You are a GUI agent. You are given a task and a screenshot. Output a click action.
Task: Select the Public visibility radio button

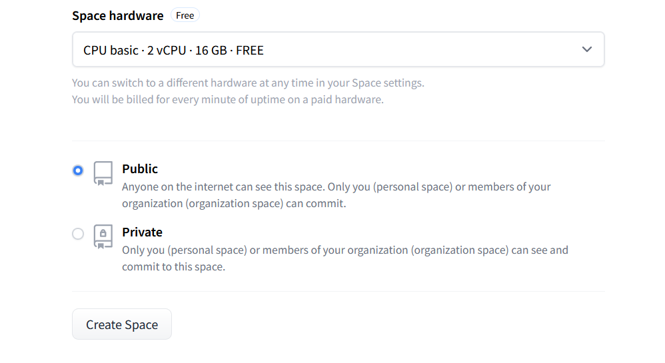tap(78, 171)
